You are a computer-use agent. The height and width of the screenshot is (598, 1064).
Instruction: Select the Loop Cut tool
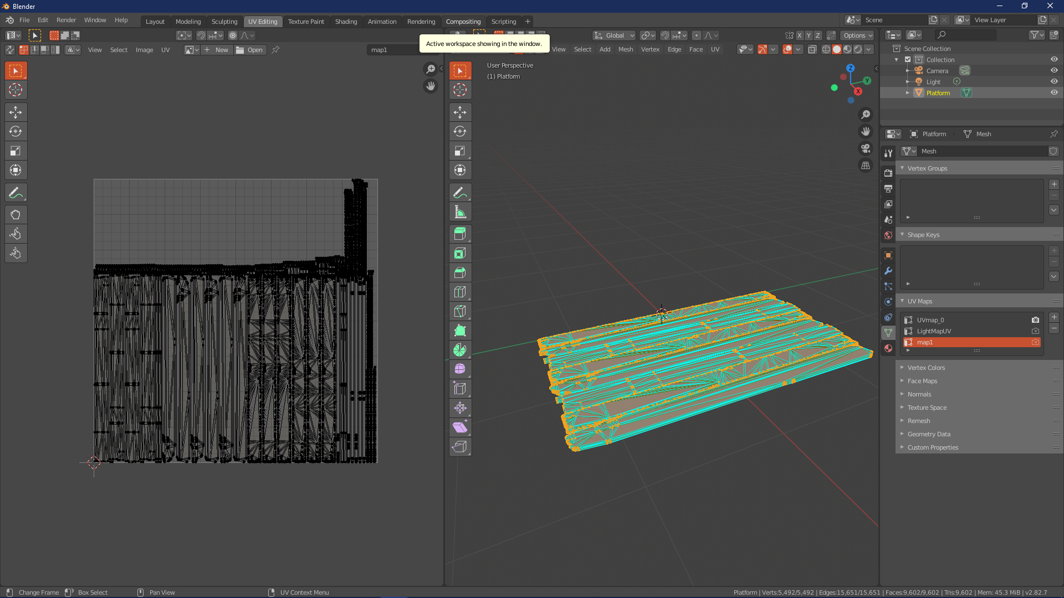[x=460, y=292]
